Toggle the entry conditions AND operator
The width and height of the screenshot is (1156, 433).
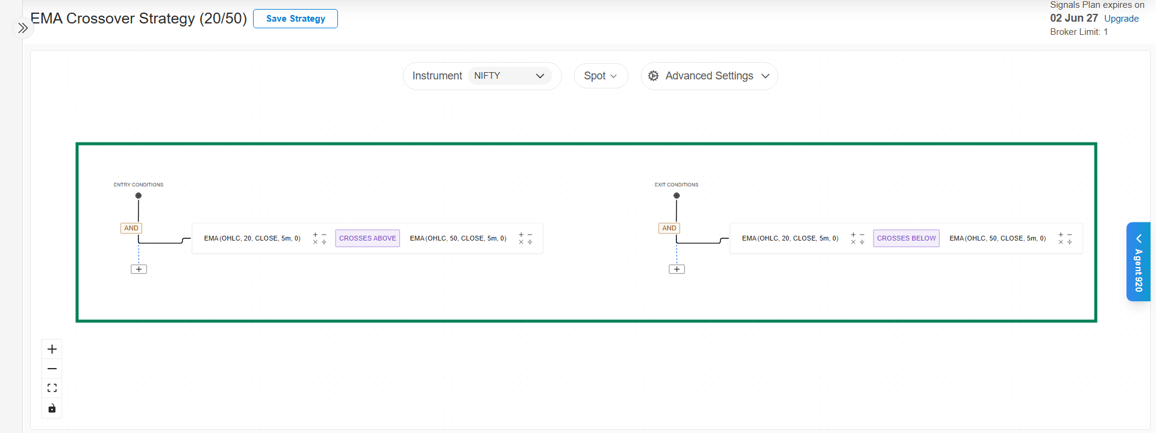(x=131, y=229)
